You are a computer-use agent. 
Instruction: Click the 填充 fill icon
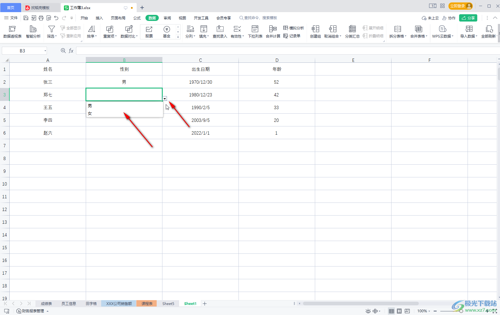204,29
